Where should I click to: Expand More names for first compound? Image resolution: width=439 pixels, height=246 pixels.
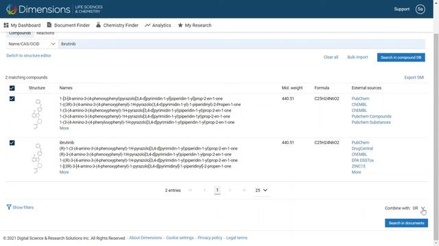click(64, 128)
